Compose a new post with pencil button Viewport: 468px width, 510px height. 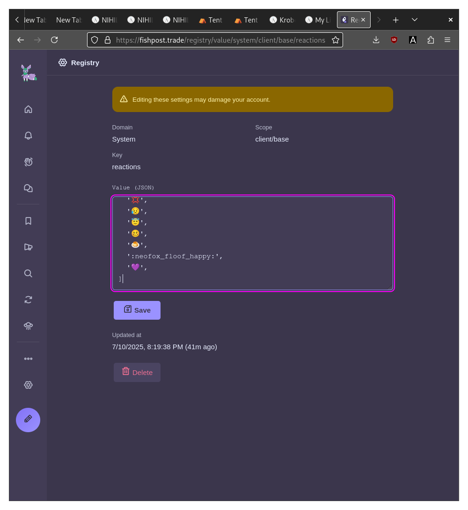click(28, 420)
